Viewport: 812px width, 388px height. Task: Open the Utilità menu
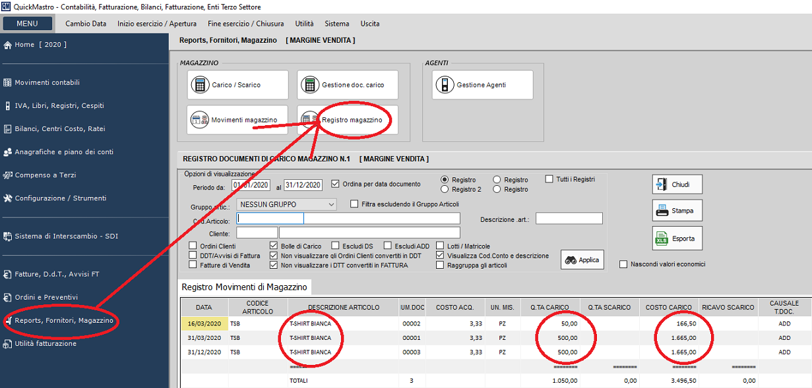pyautogui.click(x=304, y=24)
